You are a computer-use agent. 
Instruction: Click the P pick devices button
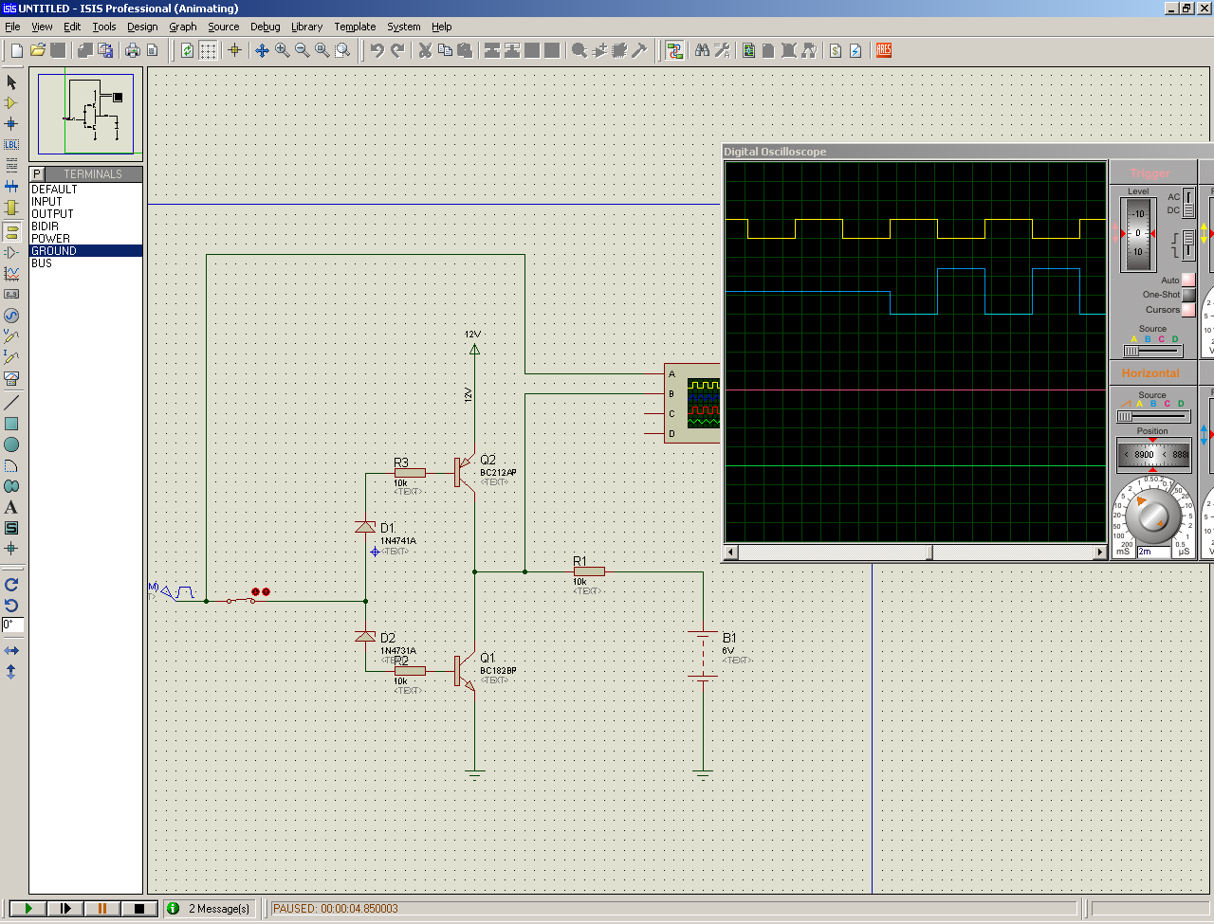pos(37,174)
